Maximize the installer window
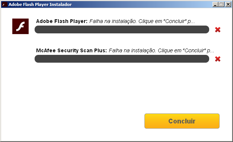Viewport: 233px width, 142px height. coord(221,4)
